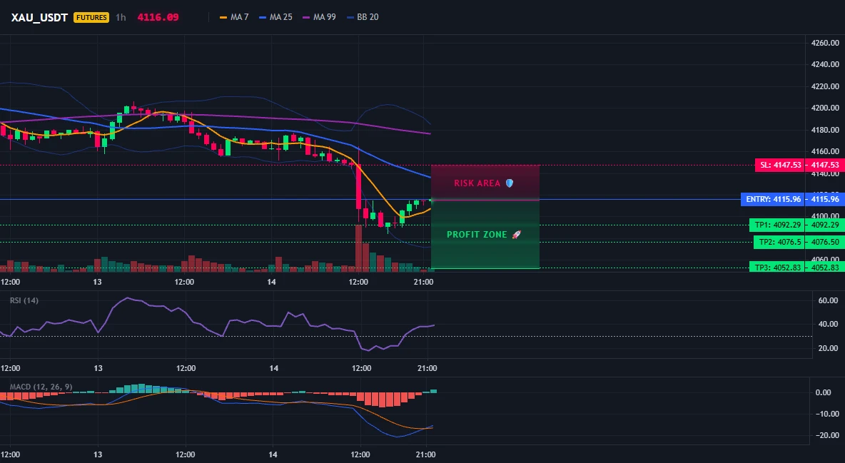Click the 4200.00 price axis label
845x463 pixels.
(x=825, y=108)
